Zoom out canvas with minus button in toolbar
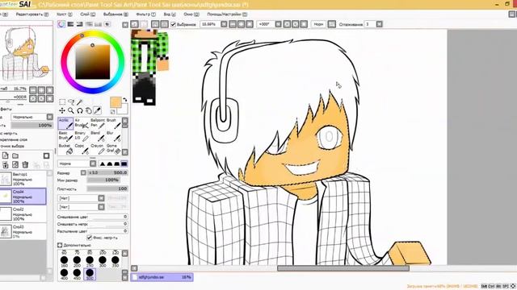This screenshot has height=290, width=517. click(233, 24)
